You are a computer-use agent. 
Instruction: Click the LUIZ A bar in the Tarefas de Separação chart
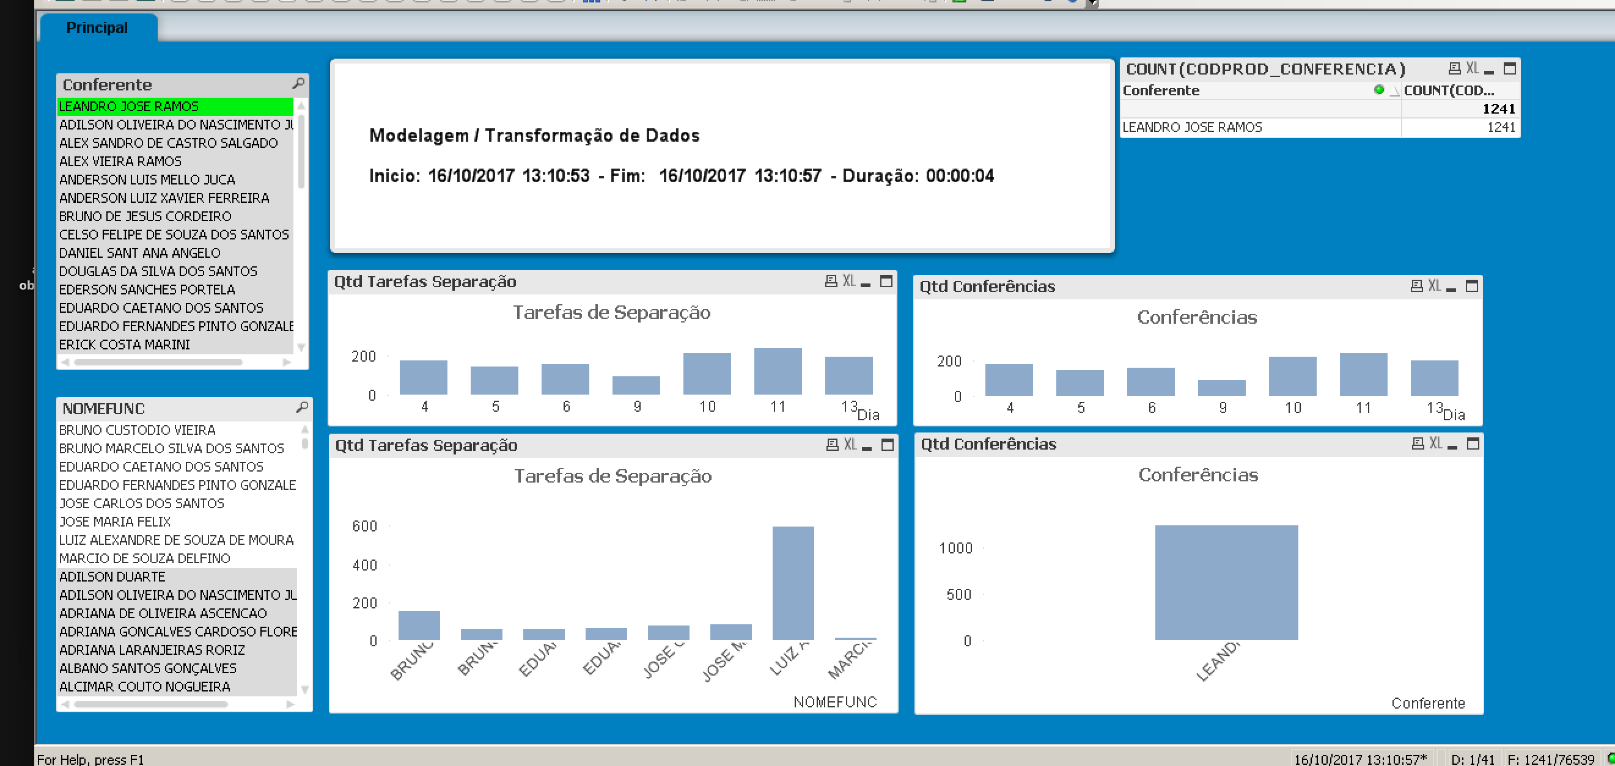792,583
